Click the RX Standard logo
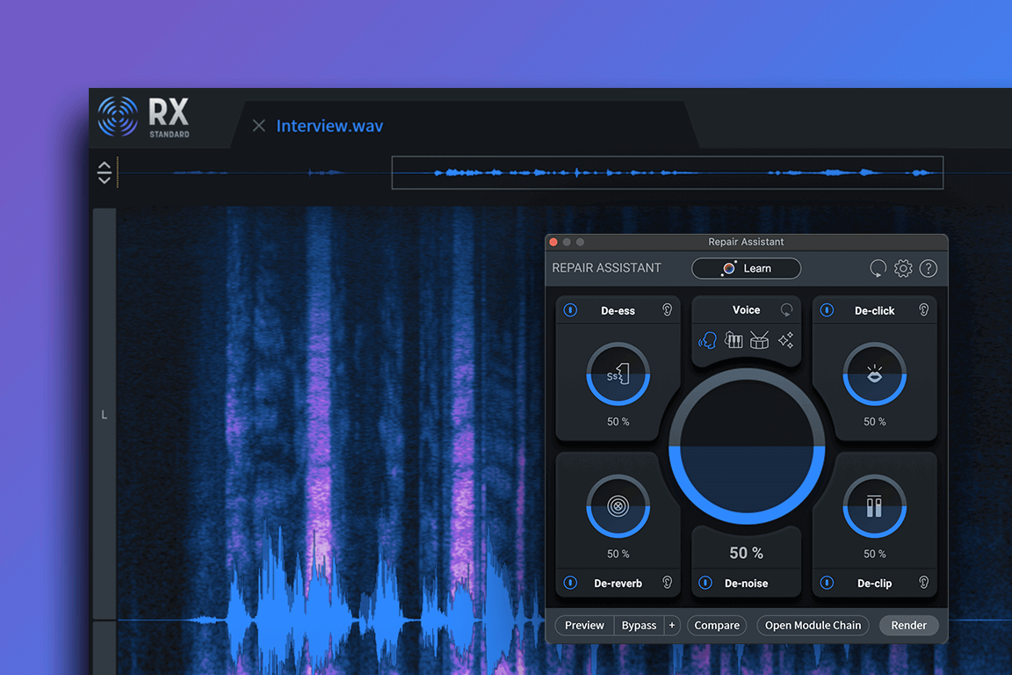This screenshot has width=1012, height=675. click(x=145, y=117)
